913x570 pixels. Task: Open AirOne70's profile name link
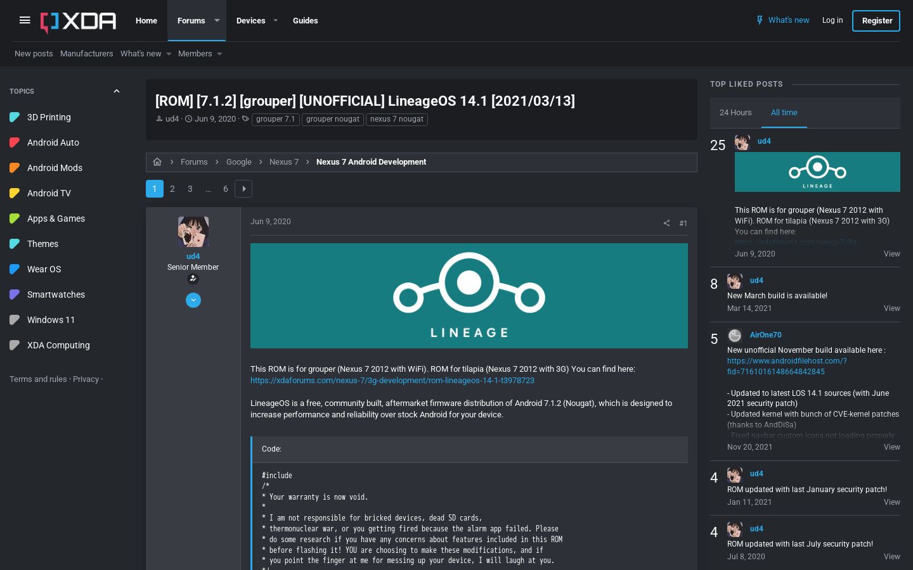pos(766,335)
